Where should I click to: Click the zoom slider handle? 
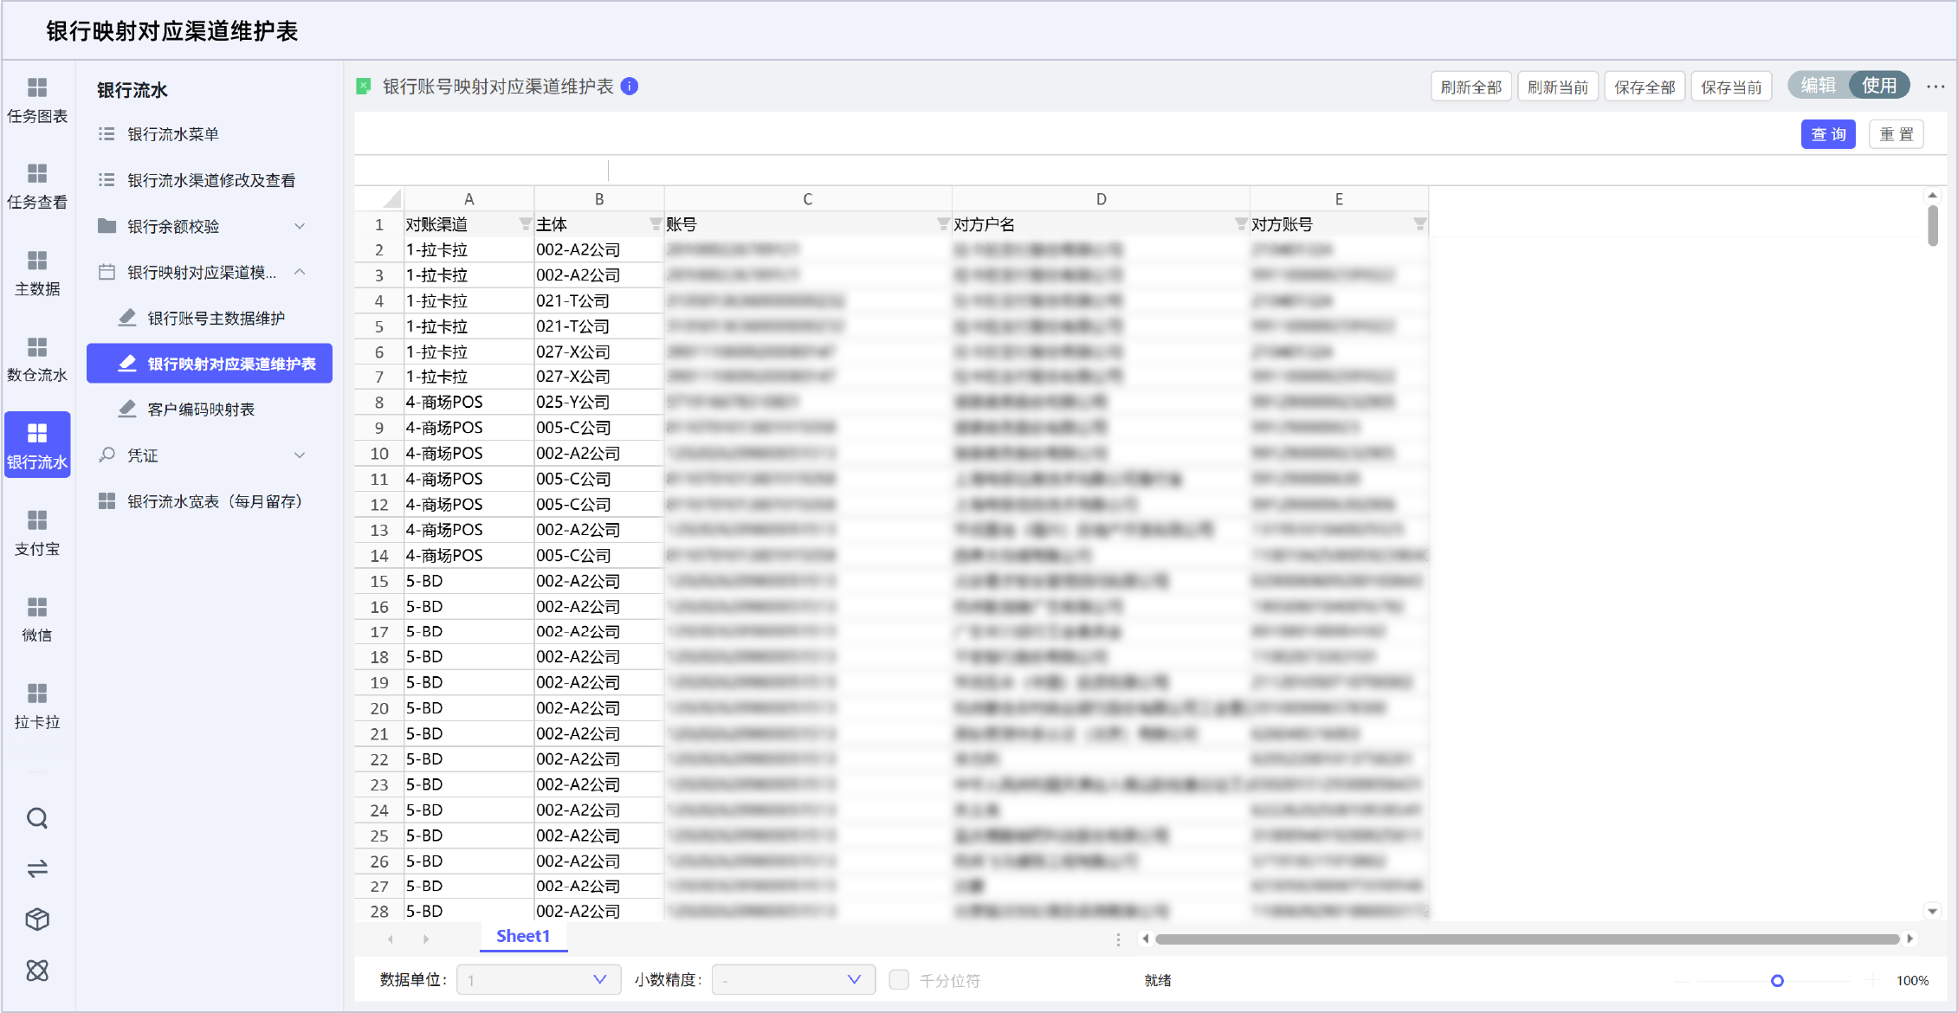1777,980
